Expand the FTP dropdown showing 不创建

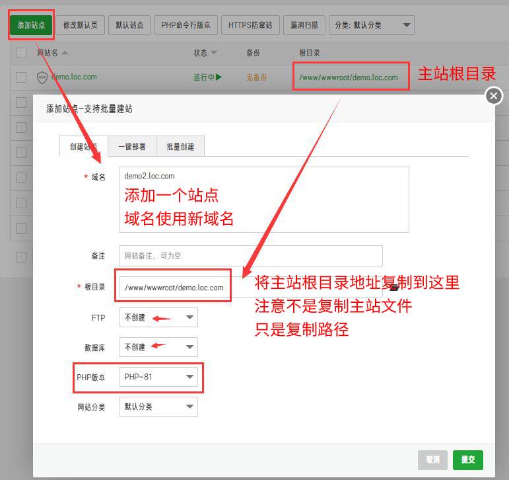point(158,317)
